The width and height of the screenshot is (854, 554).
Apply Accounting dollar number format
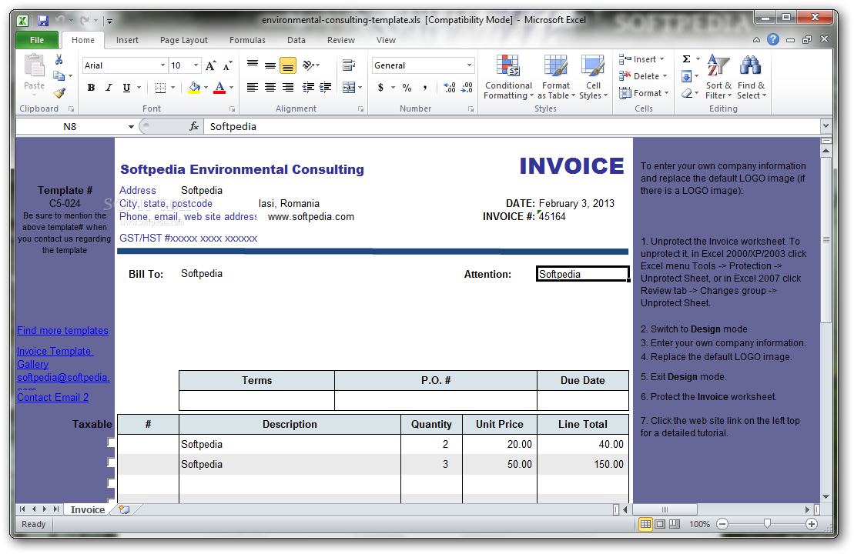click(380, 88)
